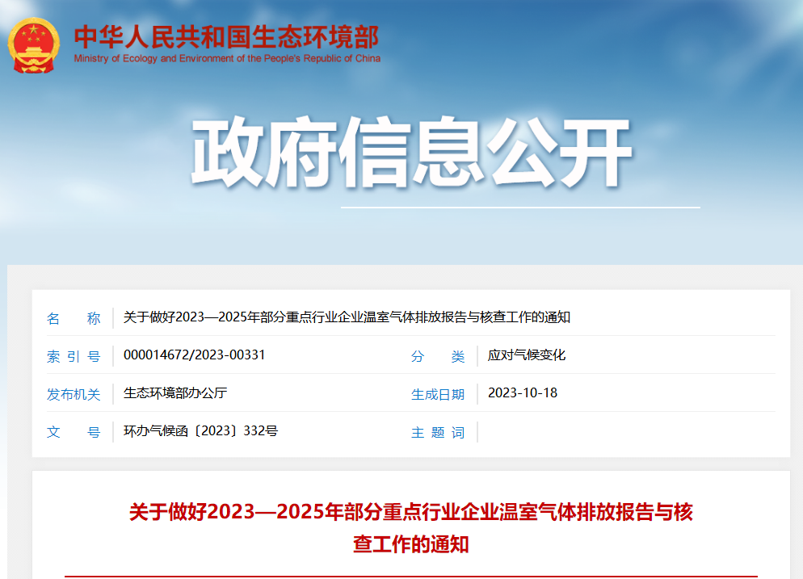Click the red article headline
803x579 pixels.
point(410,528)
